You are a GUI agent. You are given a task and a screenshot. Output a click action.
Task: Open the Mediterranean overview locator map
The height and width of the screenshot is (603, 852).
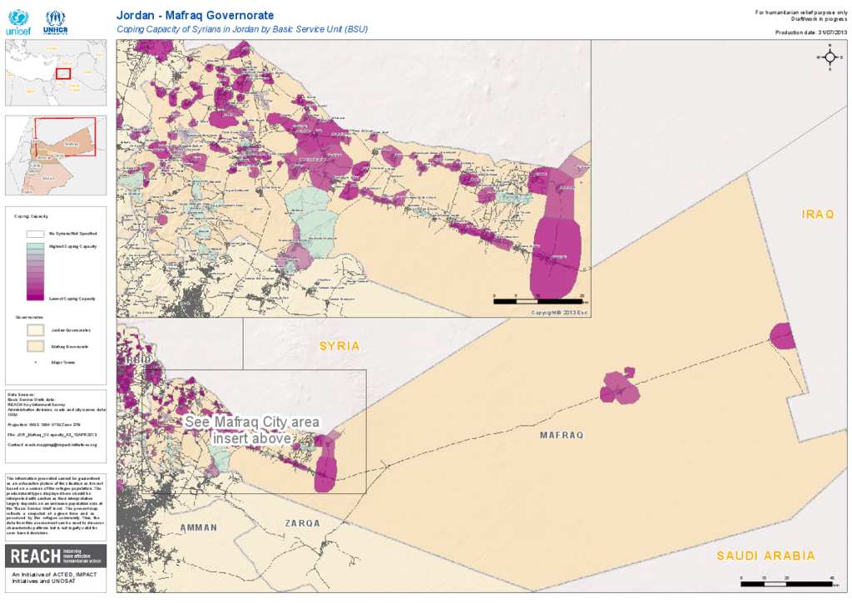pyautogui.click(x=55, y=73)
